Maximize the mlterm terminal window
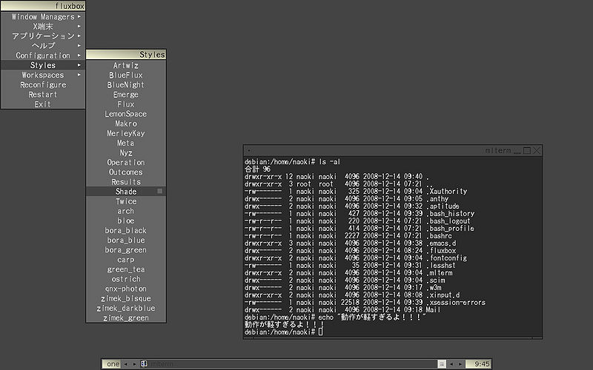Image resolution: width=593 pixels, height=370 pixels. coord(527,151)
